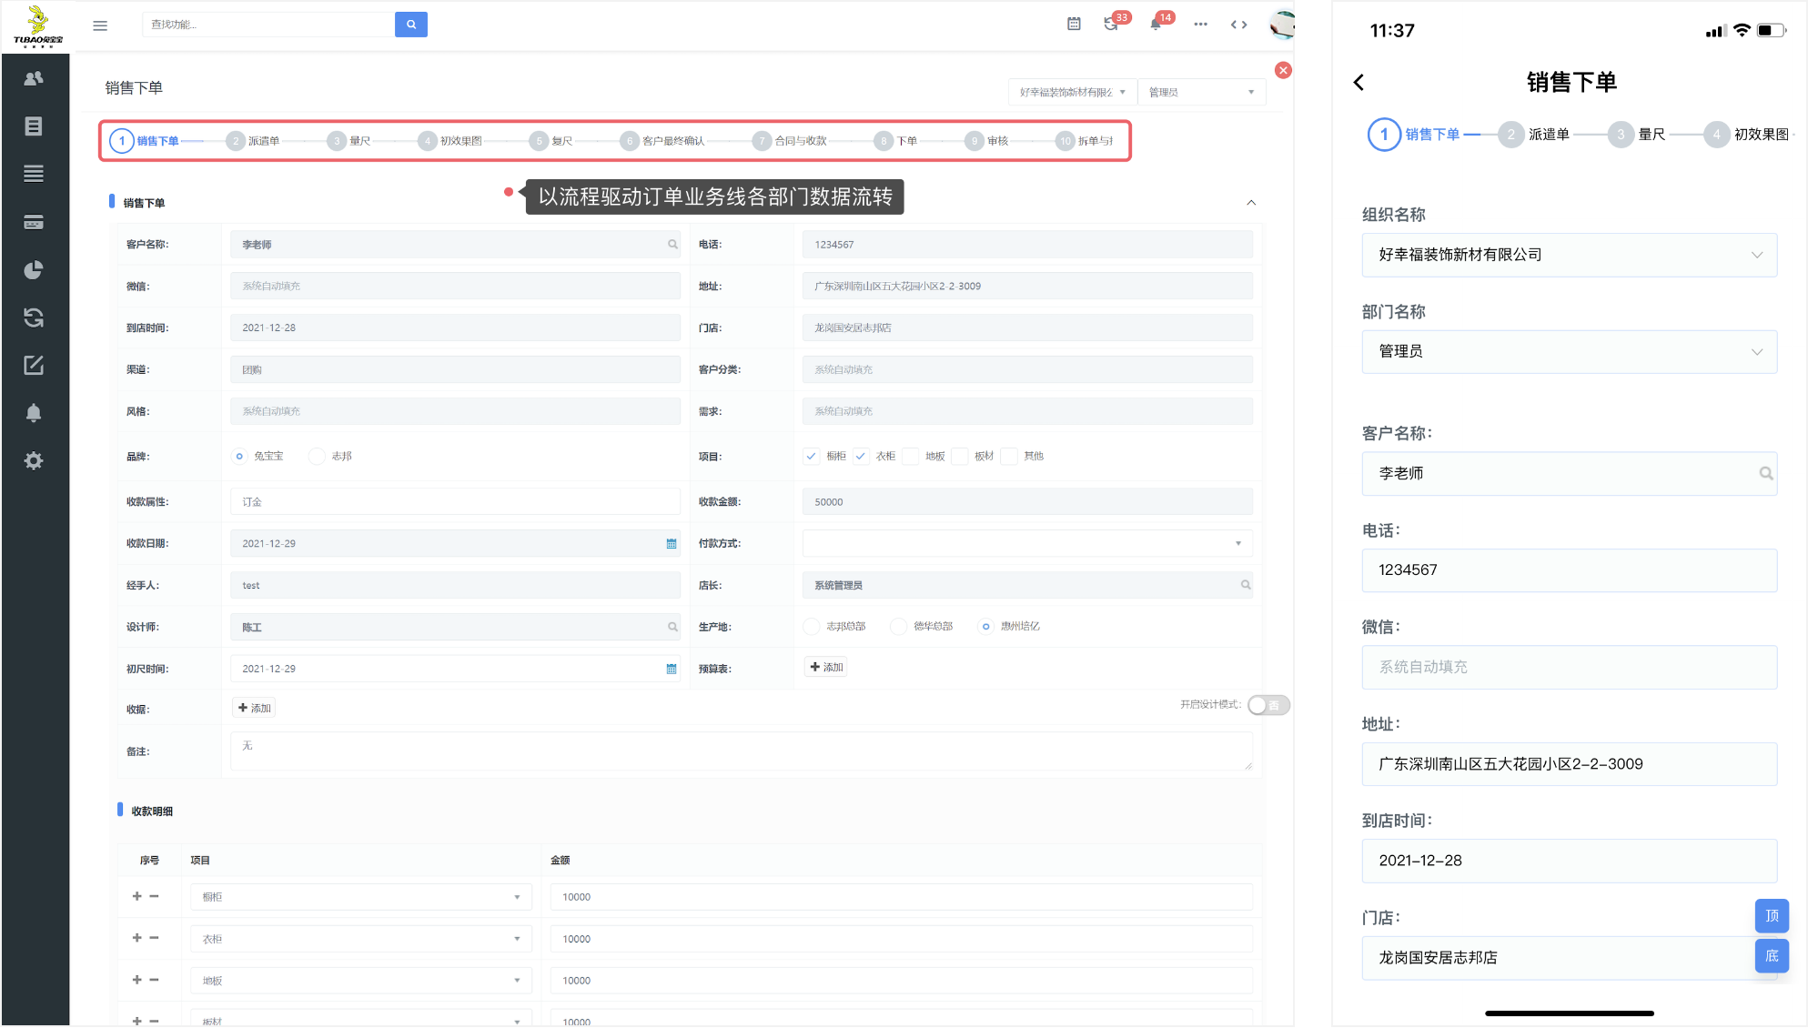Click the users icon in left sidebar
1808x1028 pixels.
click(34, 78)
